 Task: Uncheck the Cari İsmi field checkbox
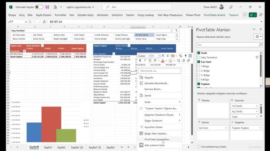tap(199, 62)
